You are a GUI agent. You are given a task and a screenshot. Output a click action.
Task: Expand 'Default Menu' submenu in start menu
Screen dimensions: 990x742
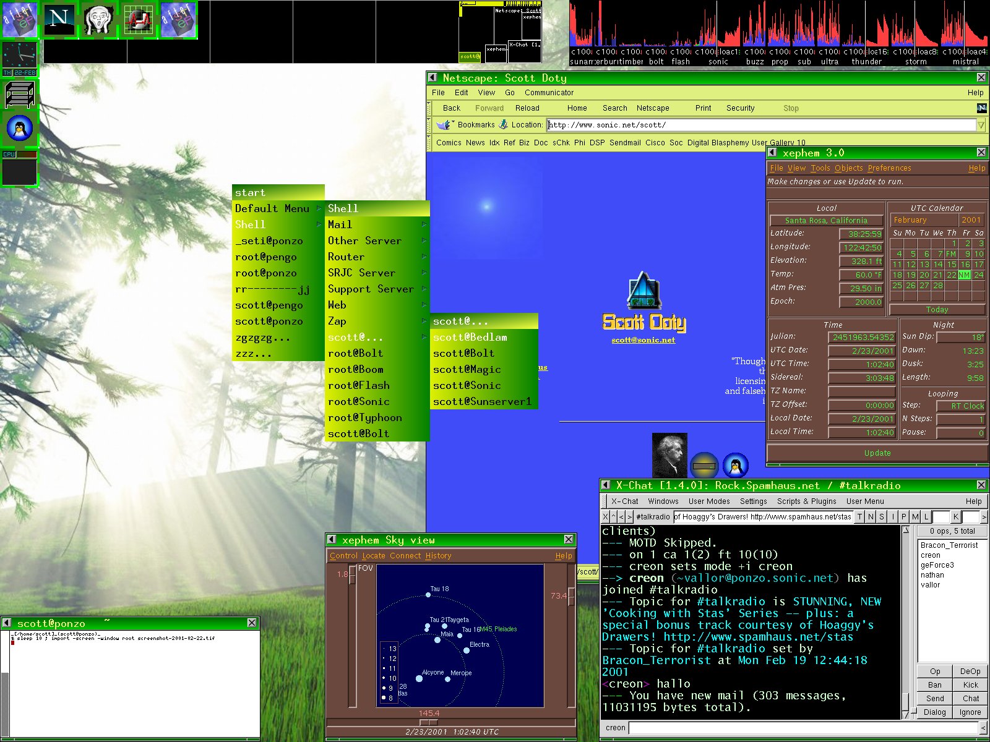[278, 208]
